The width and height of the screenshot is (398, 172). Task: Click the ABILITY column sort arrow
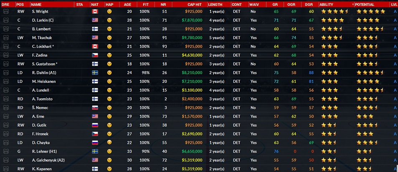tap(352, 4)
